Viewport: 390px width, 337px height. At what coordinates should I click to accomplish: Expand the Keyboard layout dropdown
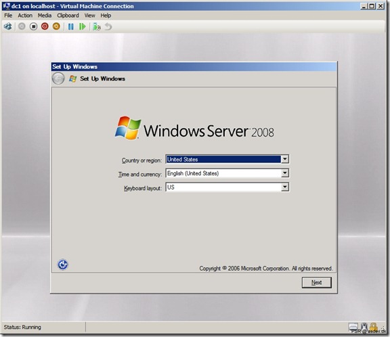pos(285,187)
